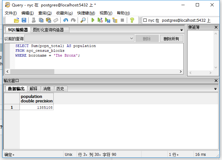
Task: Click the 删除所有 button
Action: [172, 38]
